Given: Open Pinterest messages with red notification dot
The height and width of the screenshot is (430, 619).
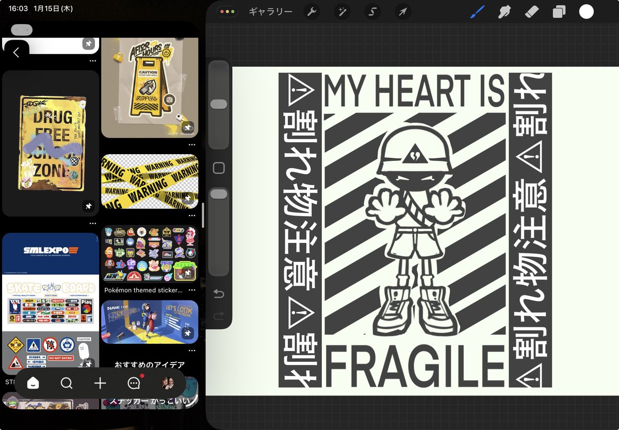Looking at the screenshot, I should click(134, 383).
